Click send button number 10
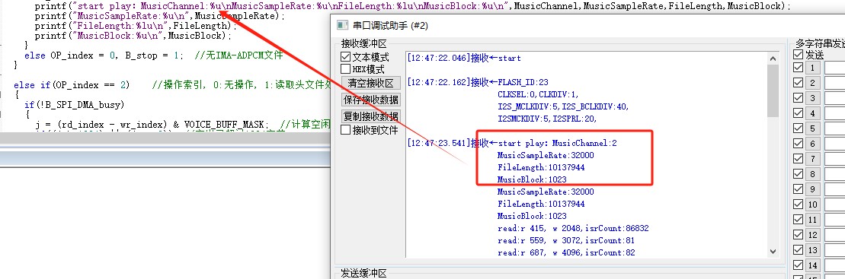 coord(813,204)
